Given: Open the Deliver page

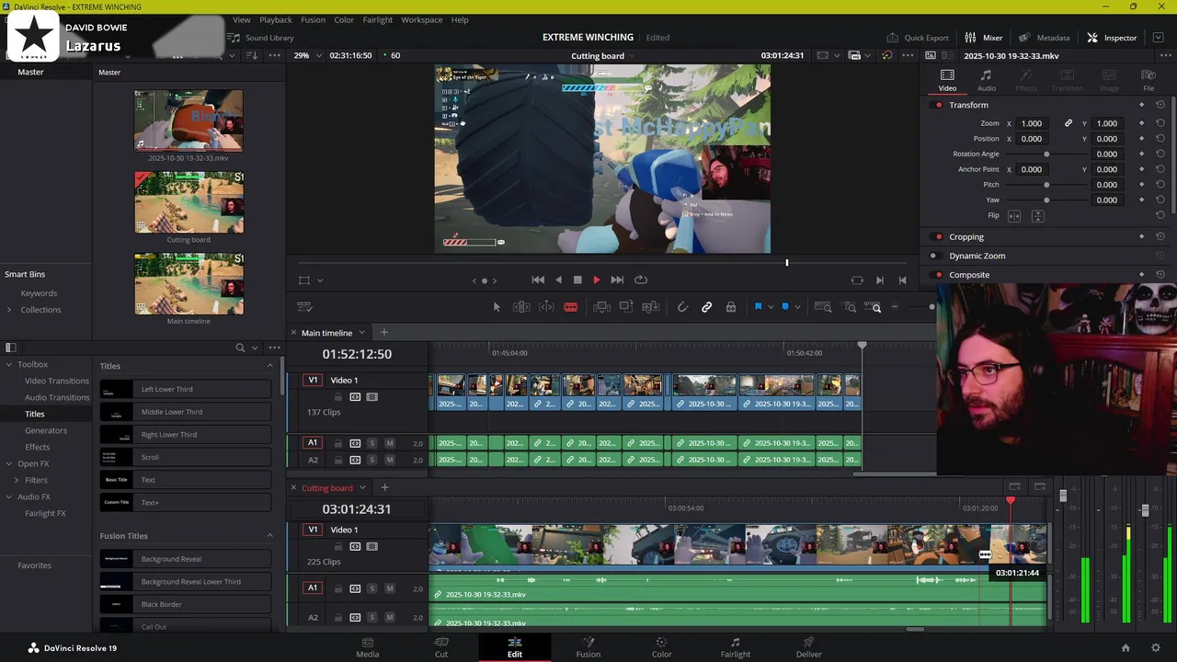Looking at the screenshot, I should 808,647.
